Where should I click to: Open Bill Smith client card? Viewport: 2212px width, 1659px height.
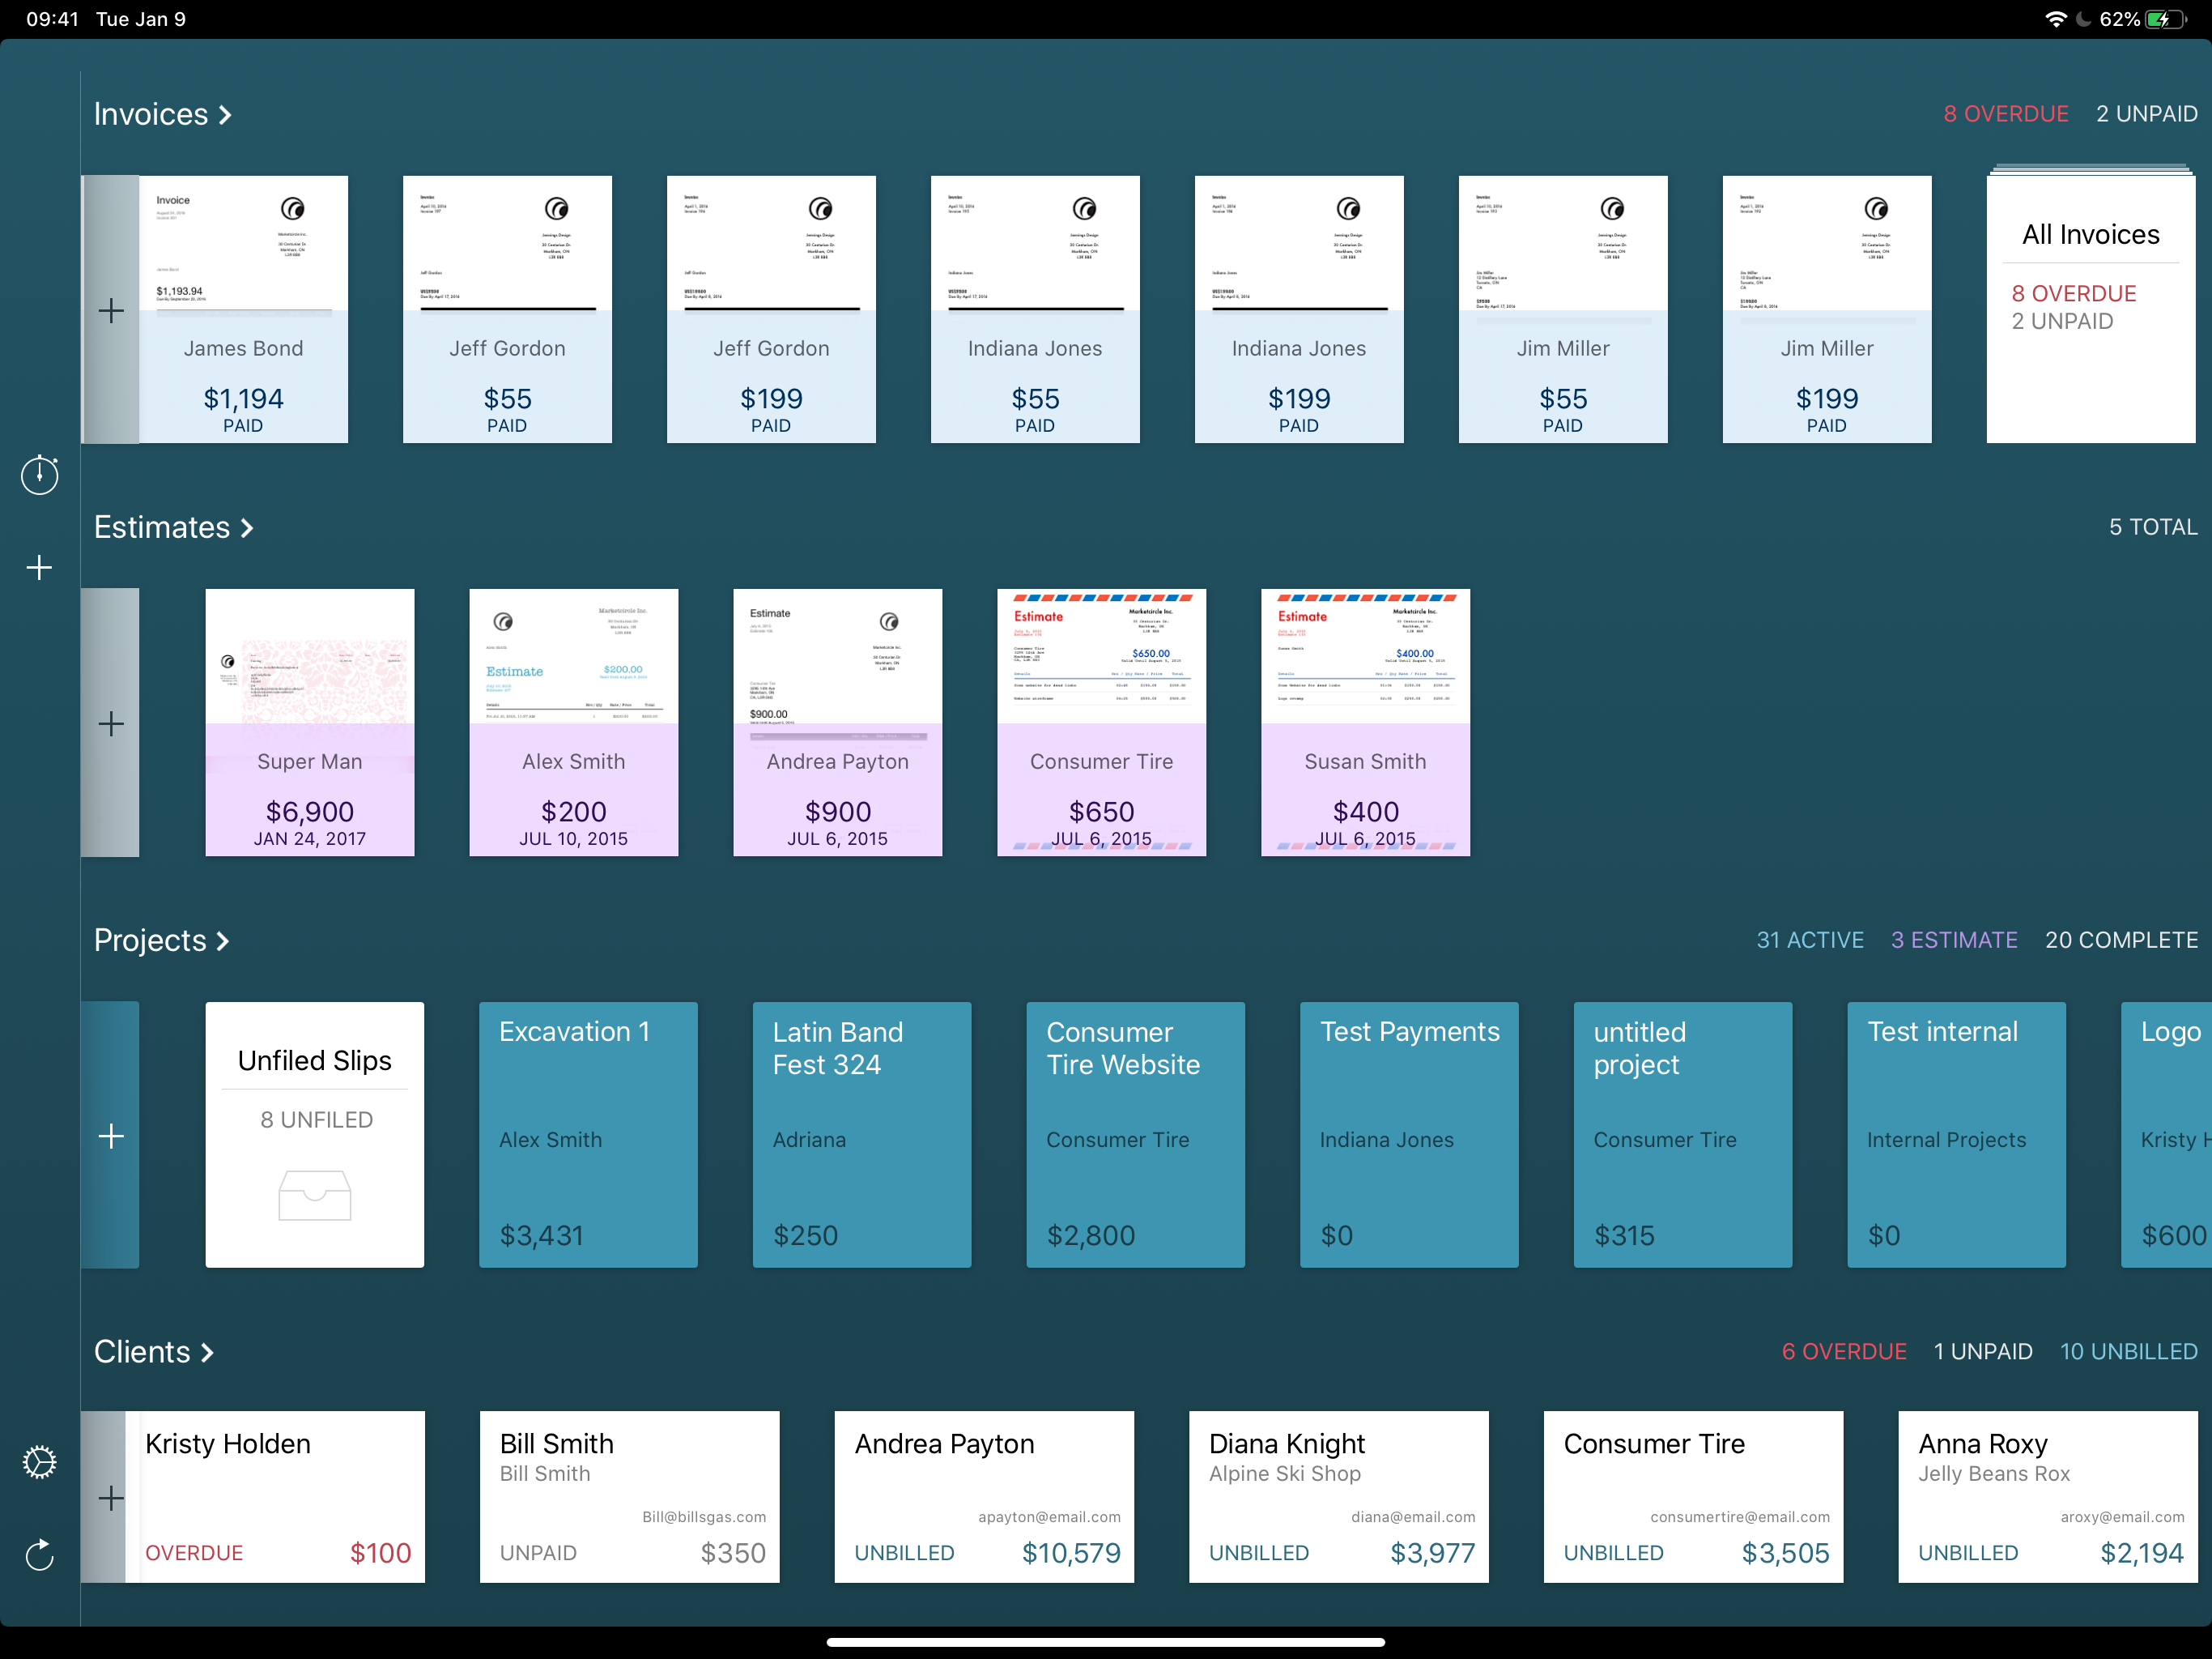click(x=630, y=1498)
